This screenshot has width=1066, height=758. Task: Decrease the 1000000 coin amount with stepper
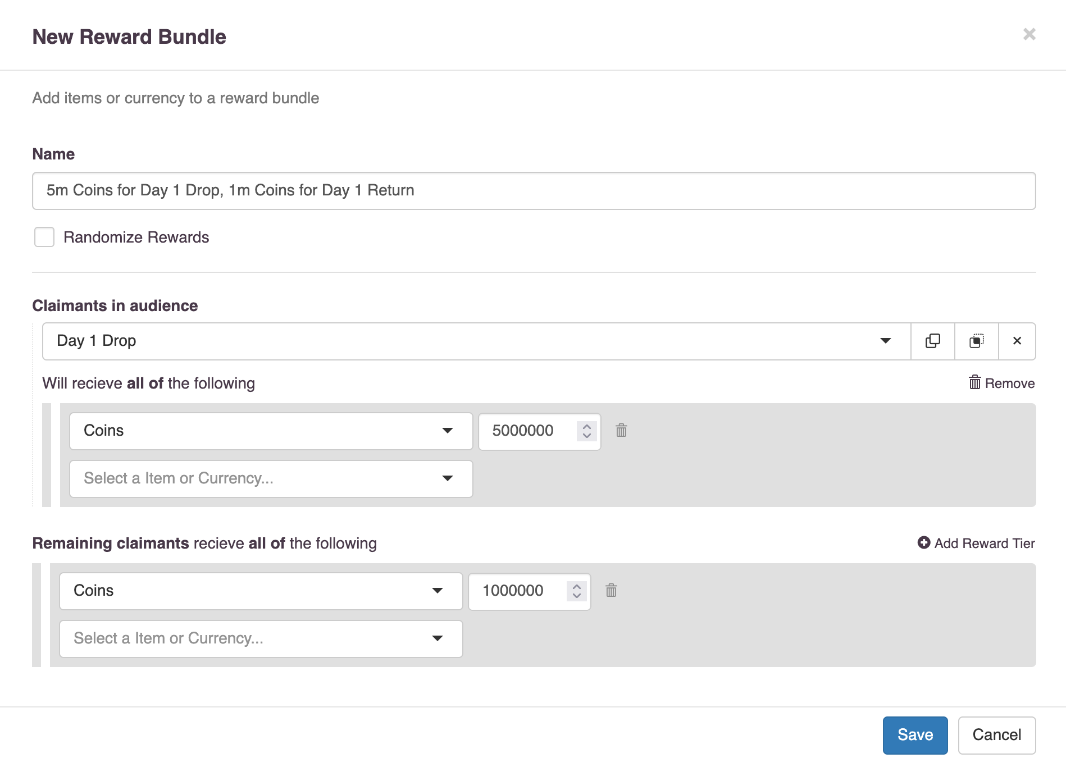click(x=577, y=595)
